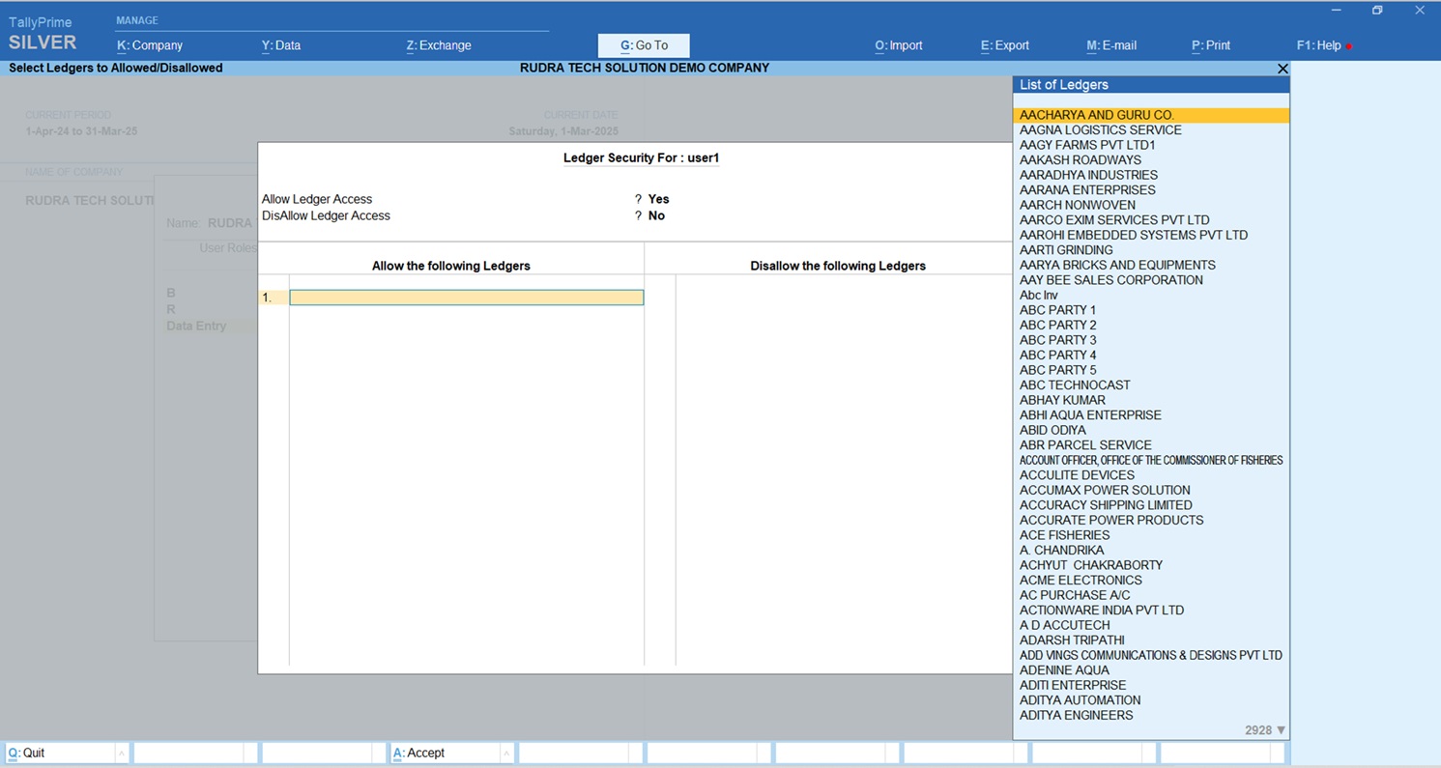
Task: Open the Import menu
Action: tap(899, 45)
